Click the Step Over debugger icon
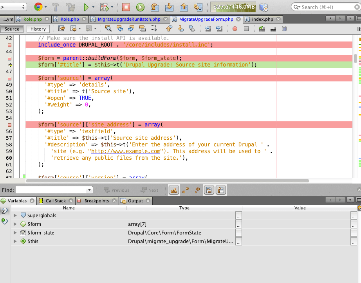The height and width of the screenshot is (283, 361). pos(155,7)
